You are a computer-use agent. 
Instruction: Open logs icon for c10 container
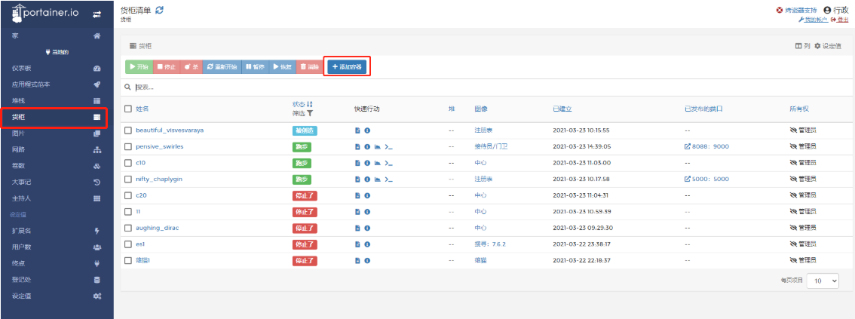click(x=357, y=163)
